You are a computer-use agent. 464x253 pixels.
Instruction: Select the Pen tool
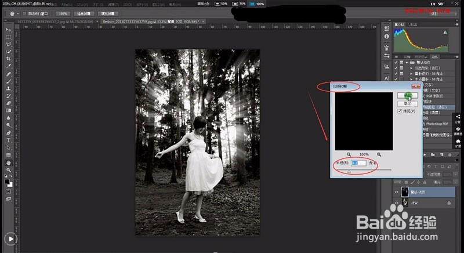(x=9, y=133)
